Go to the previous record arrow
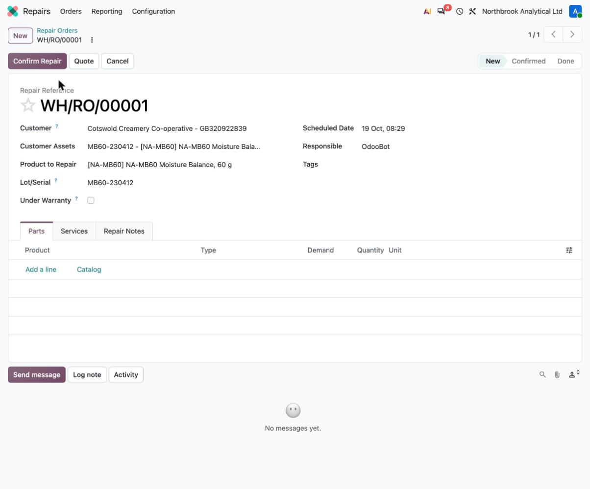590x489 pixels. (553, 34)
